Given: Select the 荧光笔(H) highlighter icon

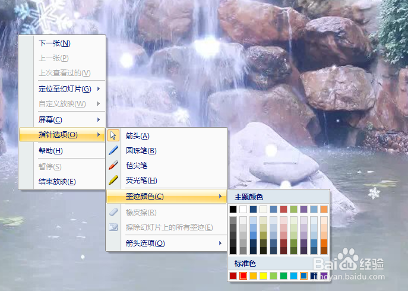Looking at the screenshot, I should 113,180.
